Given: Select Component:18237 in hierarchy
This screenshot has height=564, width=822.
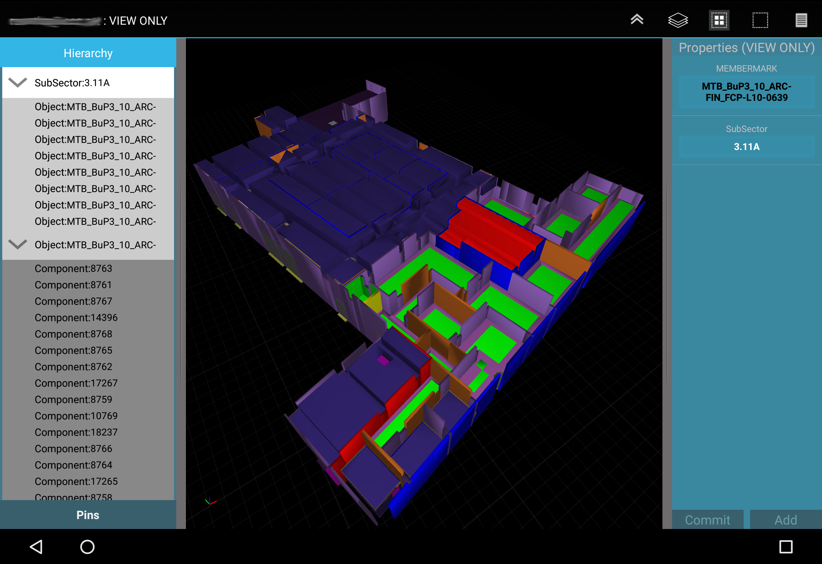Looking at the screenshot, I should pyautogui.click(x=76, y=432).
